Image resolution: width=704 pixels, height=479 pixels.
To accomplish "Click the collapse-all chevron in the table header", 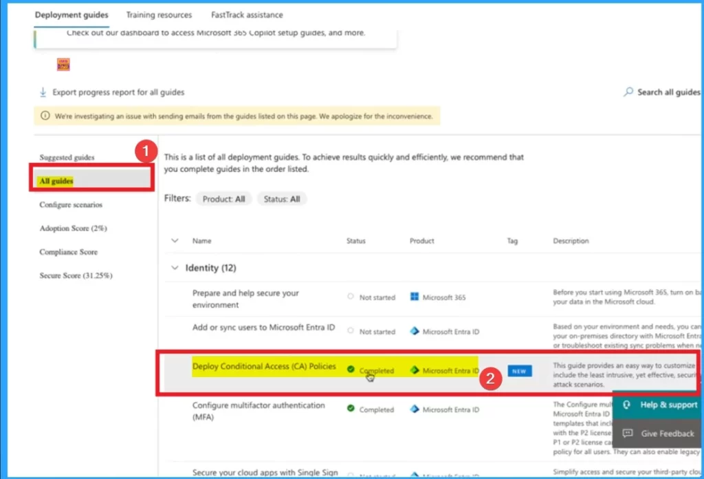I will point(175,241).
